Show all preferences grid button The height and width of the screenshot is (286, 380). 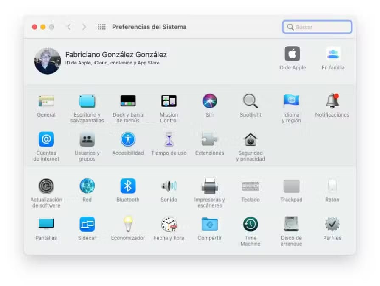coord(102,27)
